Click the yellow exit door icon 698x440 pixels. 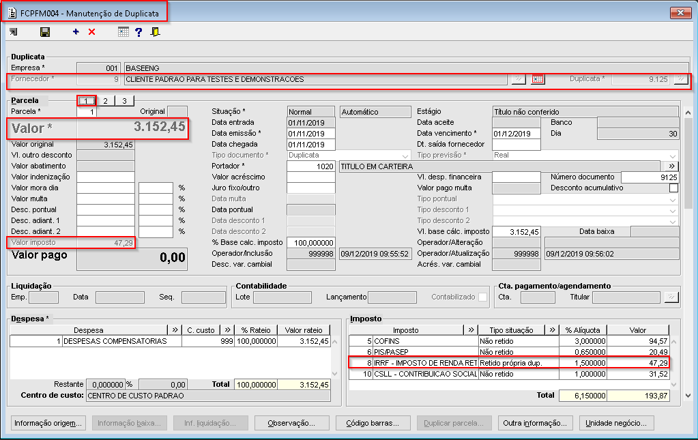pos(156,32)
